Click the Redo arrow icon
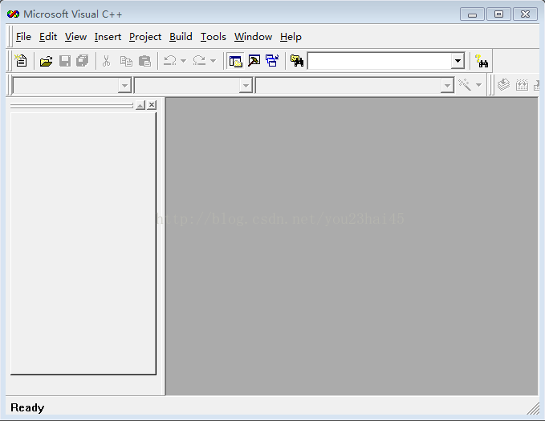 pyautogui.click(x=200, y=61)
